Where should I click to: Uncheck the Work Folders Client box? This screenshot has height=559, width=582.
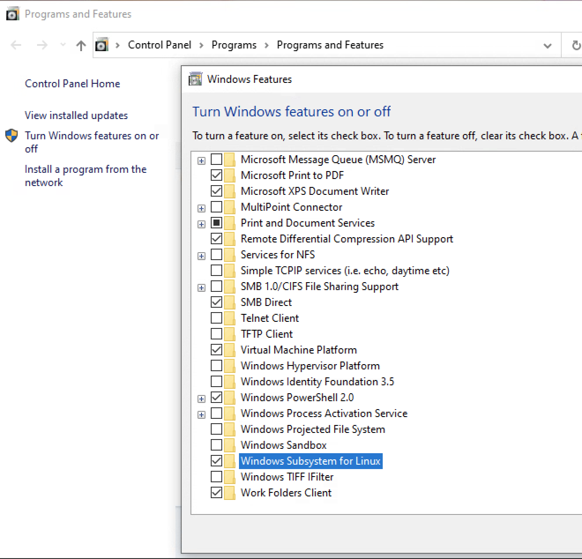click(x=216, y=492)
